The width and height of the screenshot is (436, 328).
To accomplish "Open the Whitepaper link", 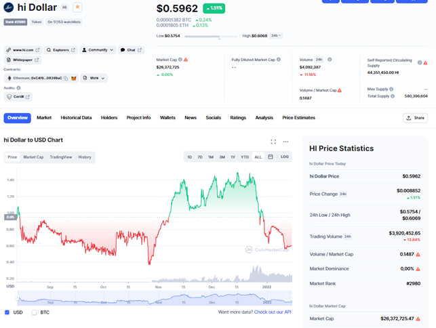I will click(x=22, y=60).
